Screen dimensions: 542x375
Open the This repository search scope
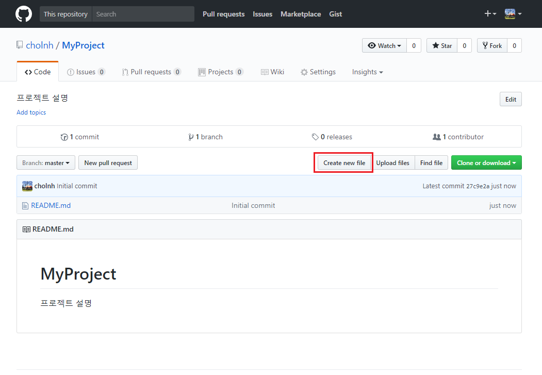coord(65,14)
